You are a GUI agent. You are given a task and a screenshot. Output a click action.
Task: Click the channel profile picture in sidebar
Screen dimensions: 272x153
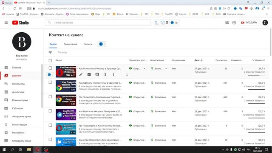pyautogui.click(x=22, y=42)
